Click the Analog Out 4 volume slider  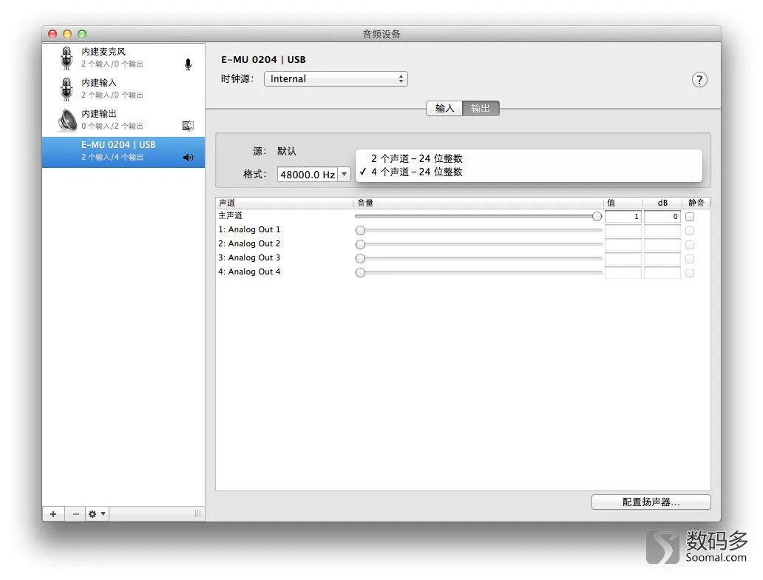479,273
